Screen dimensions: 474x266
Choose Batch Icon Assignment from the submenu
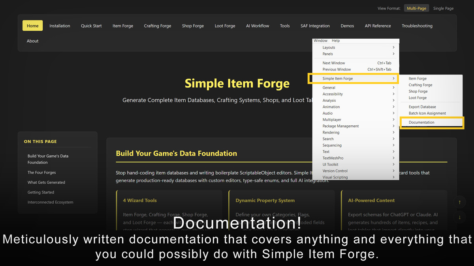[x=427, y=113]
